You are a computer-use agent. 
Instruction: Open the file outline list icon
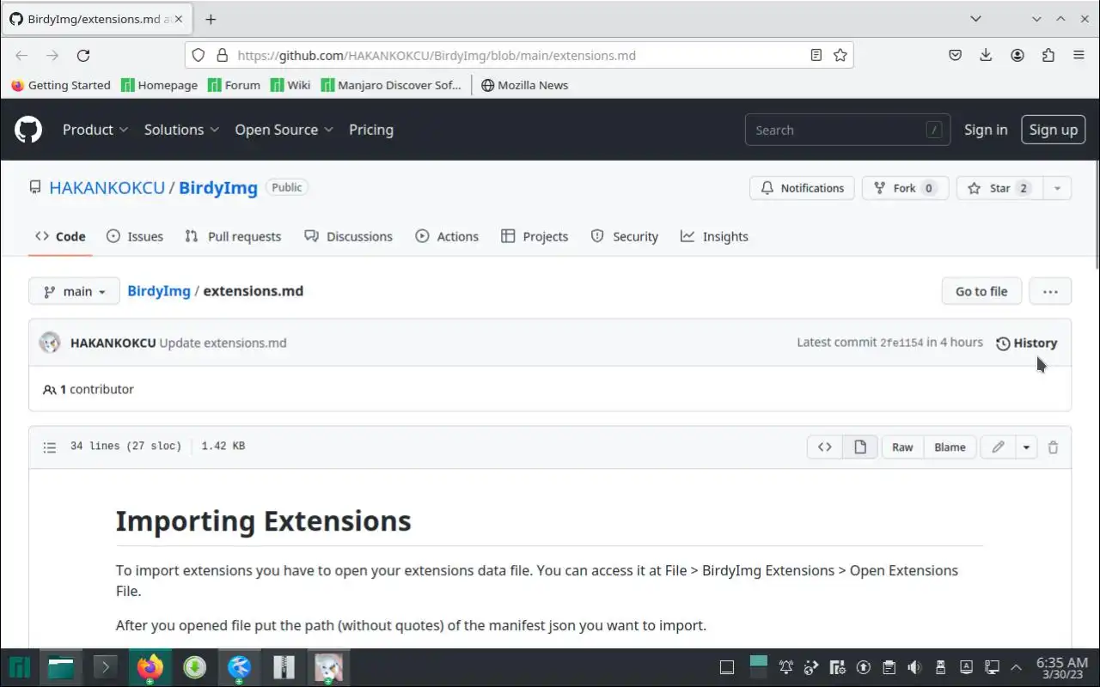50,447
